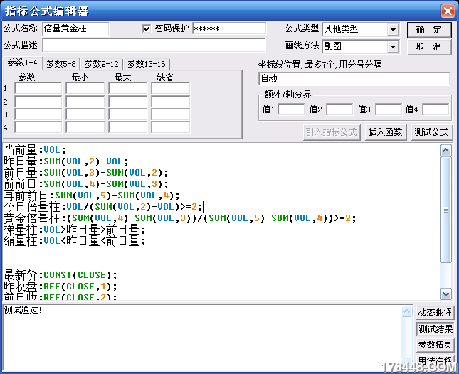Click the code editor vertical scrollbar thumb
This screenshot has height=374, width=459.
pos(445,210)
